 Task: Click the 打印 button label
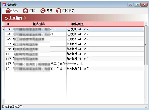[x=32, y=11]
